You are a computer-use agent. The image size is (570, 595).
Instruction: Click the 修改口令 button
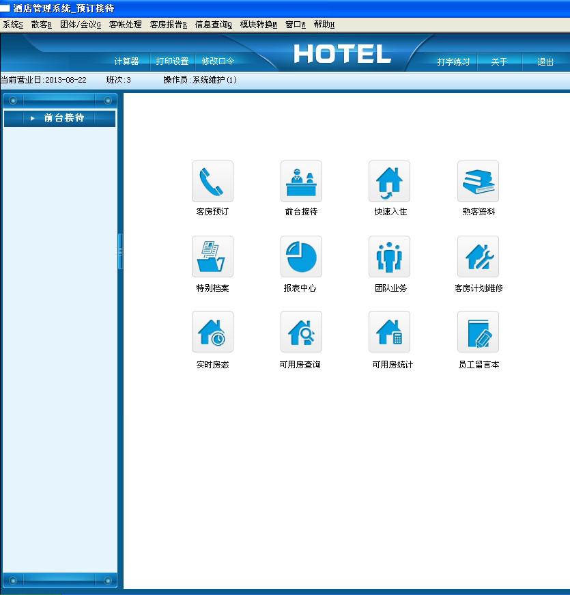218,61
